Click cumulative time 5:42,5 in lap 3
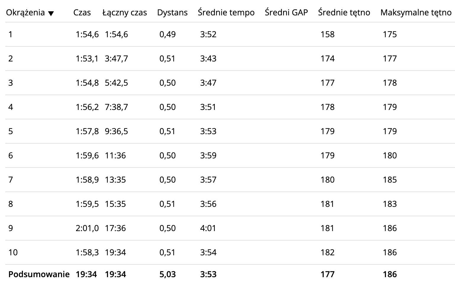 (x=116, y=83)
